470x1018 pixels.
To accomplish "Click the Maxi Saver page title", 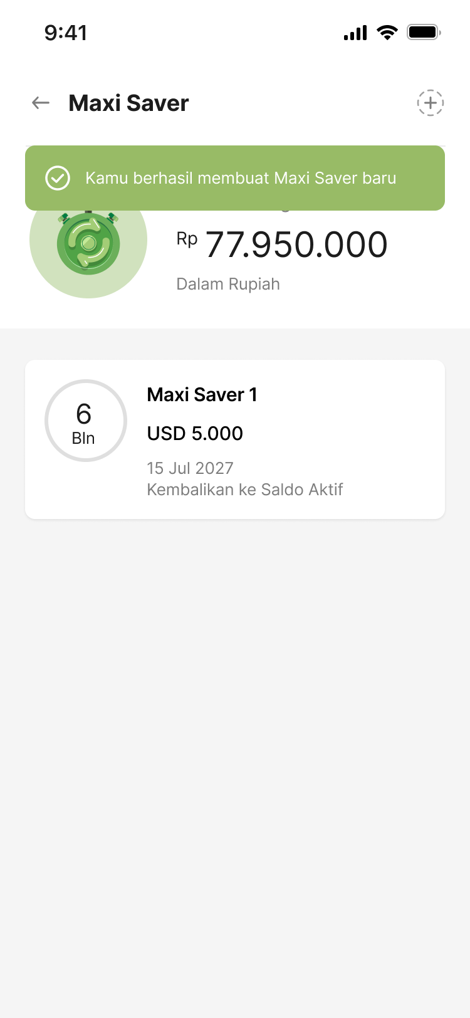I will point(128,103).
